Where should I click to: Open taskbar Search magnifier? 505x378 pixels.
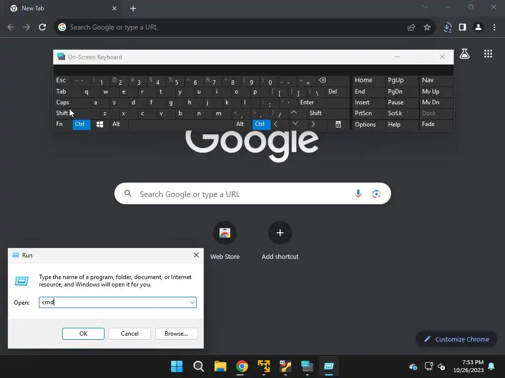click(x=198, y=366)
